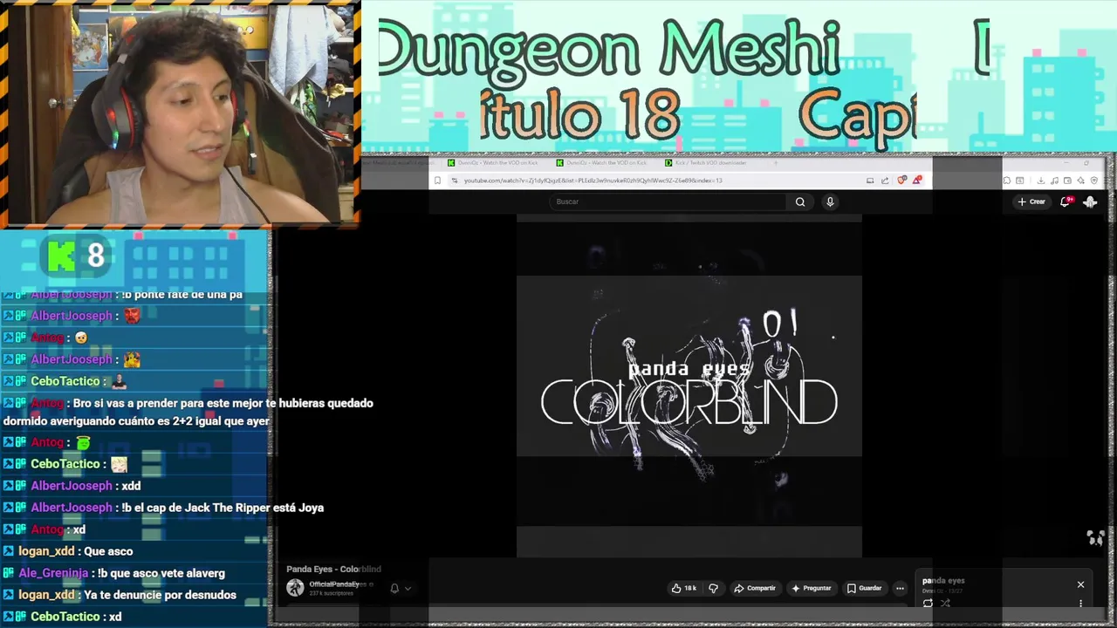Toggle loop for the panda eyes playlist
The image size is (1117, 628).
(x=928, y=603)
